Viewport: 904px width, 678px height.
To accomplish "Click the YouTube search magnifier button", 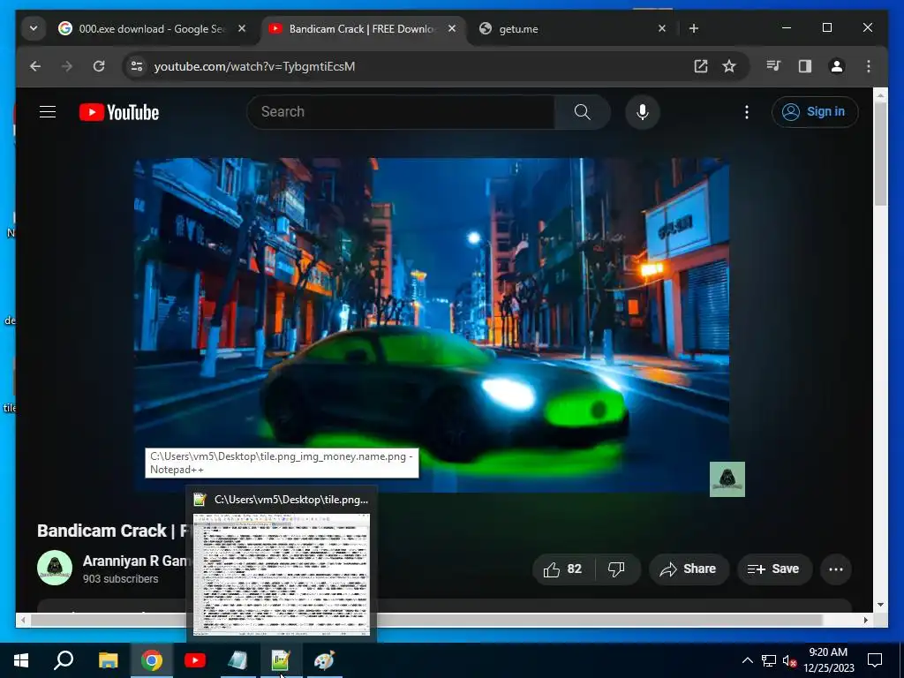I will click(x=583, y=112).
